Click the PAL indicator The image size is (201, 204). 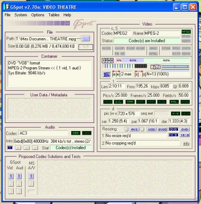point(174,102)
